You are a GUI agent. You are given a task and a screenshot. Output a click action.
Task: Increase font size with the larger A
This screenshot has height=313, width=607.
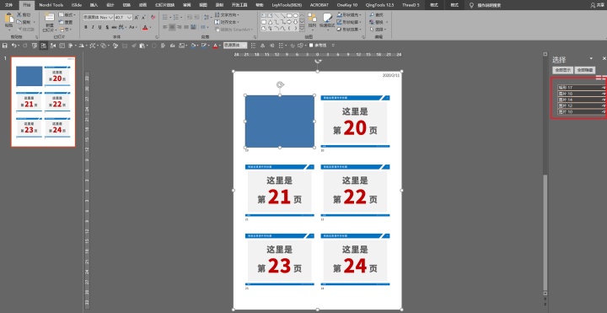(137, 18)
